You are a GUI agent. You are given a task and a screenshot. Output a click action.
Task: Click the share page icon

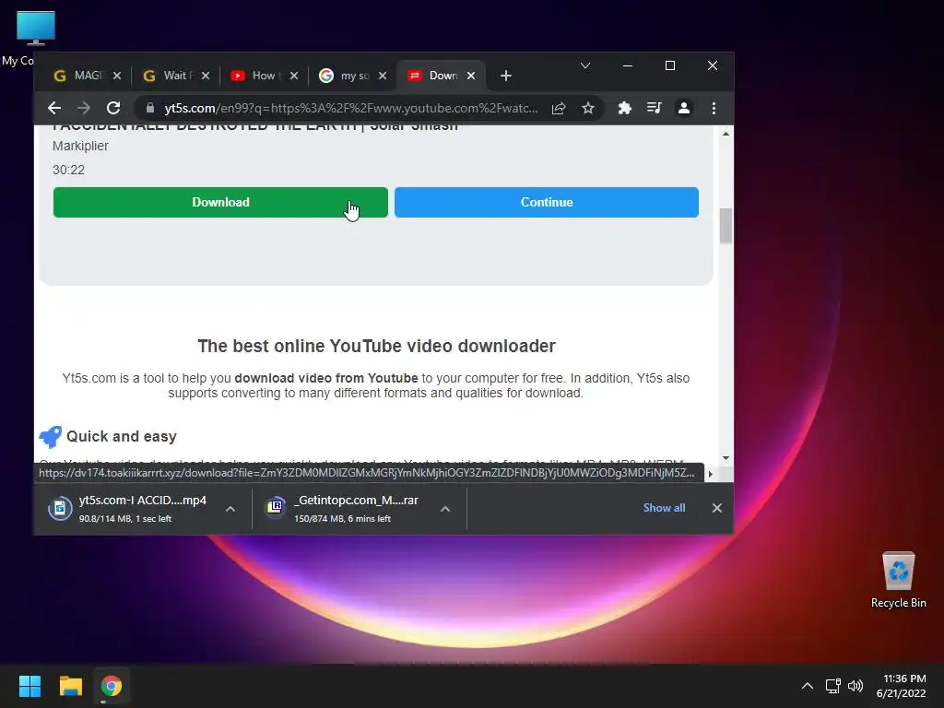pos(559,108)
